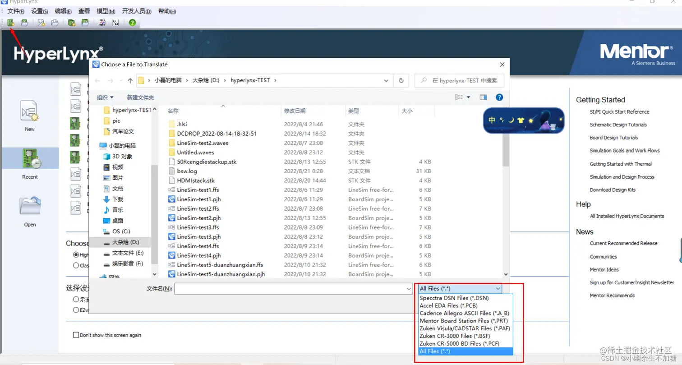
Task: Open the 3D 对象 folder in the navigation pane
Action: point(117,157)
